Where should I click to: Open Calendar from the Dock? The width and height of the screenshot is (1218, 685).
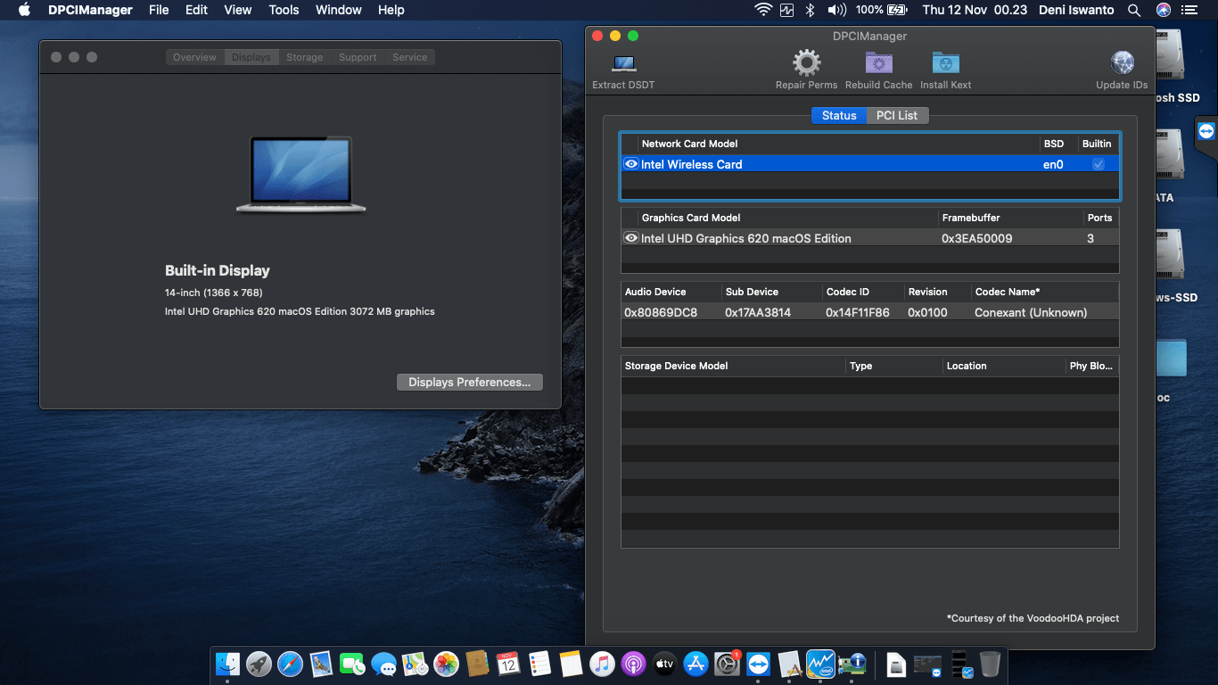pyautogui.click(x=508, y=664)
